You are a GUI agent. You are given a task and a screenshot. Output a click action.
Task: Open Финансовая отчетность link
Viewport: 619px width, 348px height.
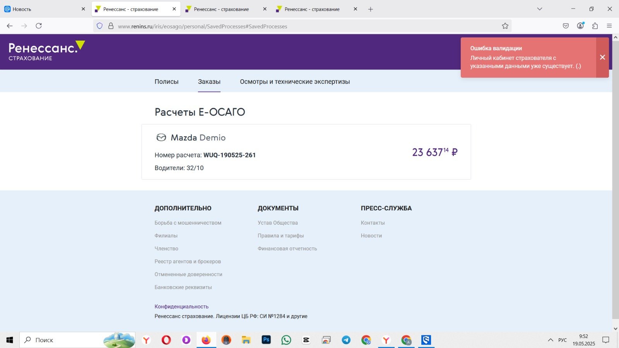(x=287, y=249)
